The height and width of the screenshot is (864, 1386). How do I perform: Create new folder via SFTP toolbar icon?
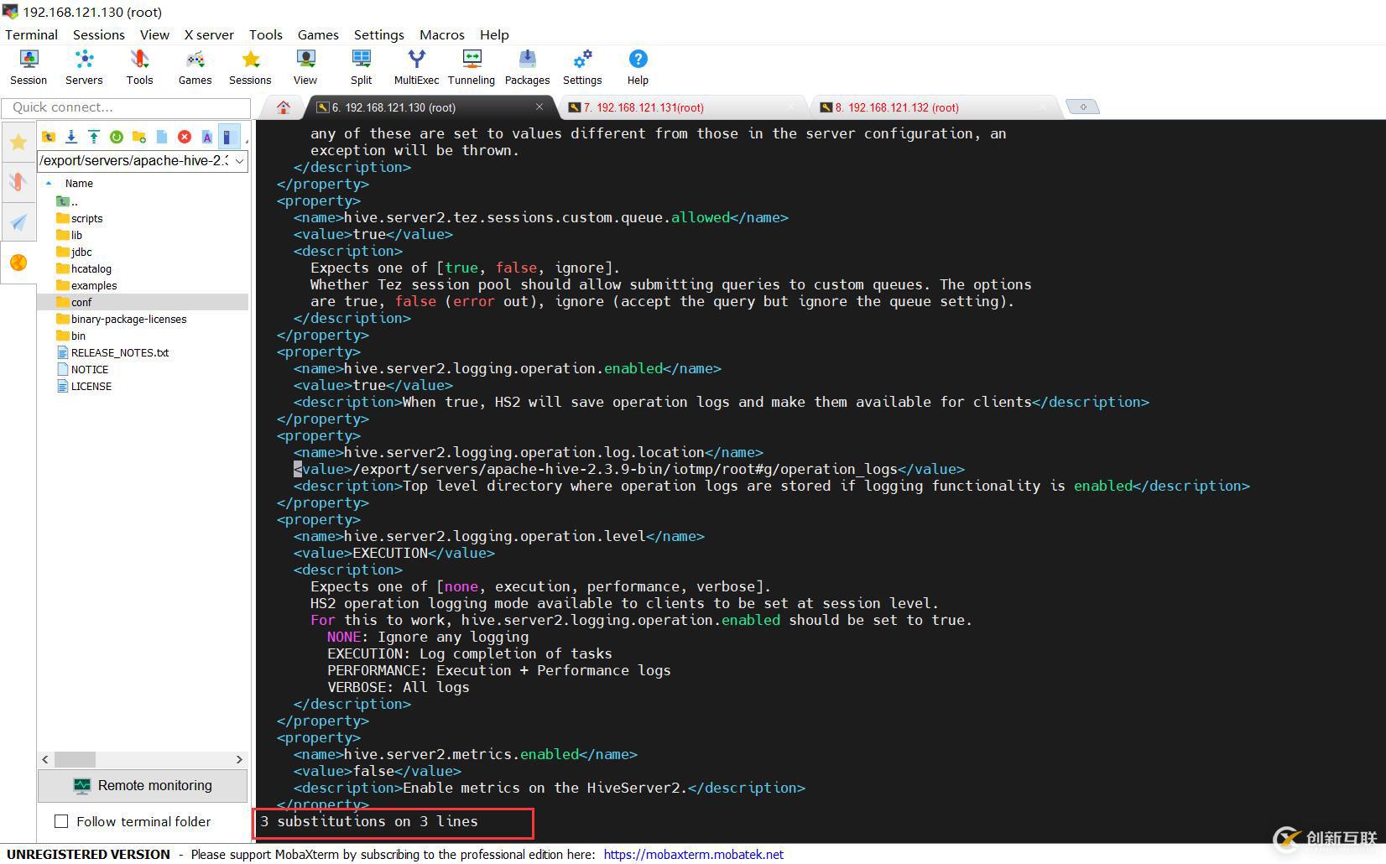pos(139,137)
